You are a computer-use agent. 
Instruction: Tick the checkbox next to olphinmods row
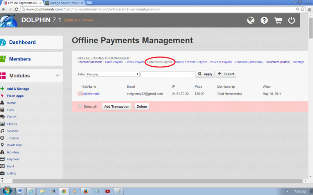point(80,94)
